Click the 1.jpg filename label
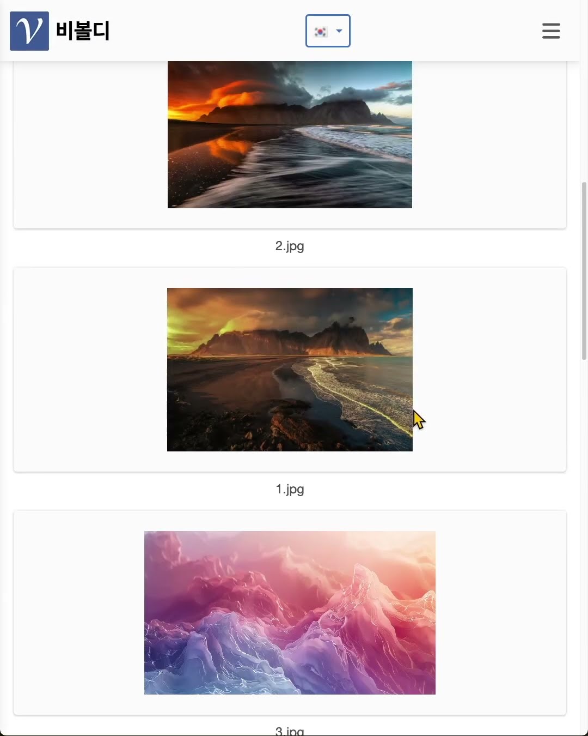Image resolution: width=588 pixels, height=736 pixels. click(290, 489)
